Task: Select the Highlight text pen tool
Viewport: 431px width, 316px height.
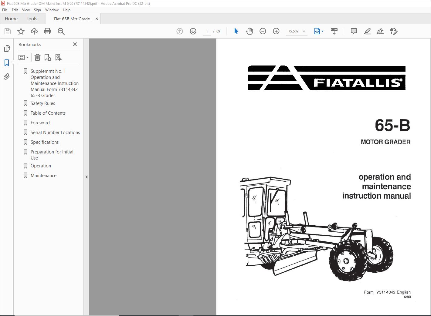Action: click(x=367, y=31)
